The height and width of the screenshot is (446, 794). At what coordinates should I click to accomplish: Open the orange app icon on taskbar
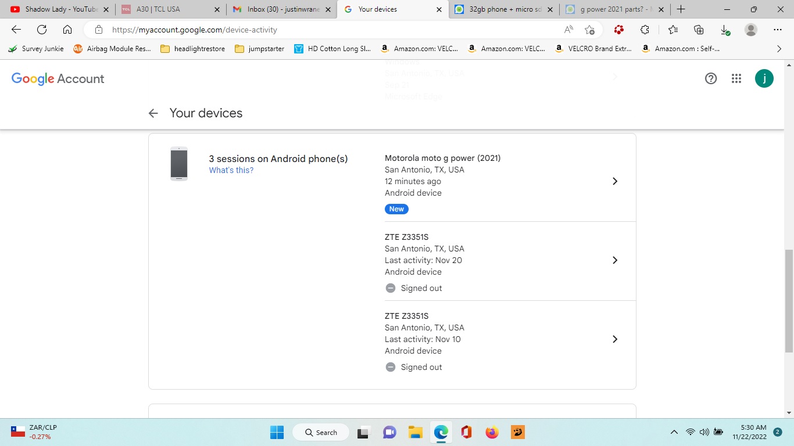517,432
